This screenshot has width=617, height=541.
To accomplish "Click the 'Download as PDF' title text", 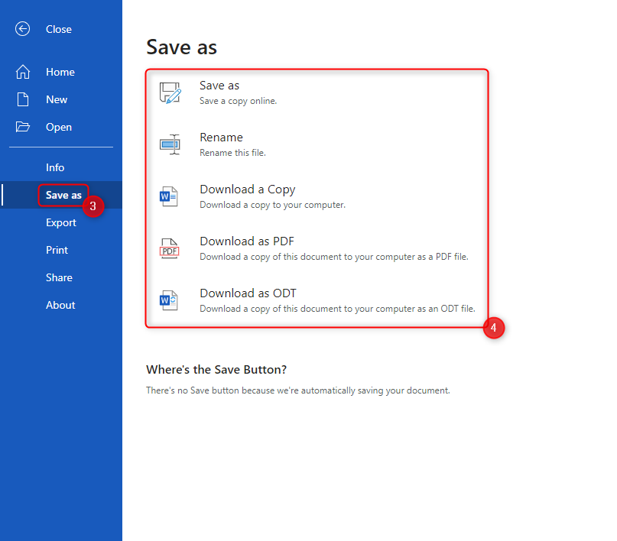I will [x=246, y=241].
